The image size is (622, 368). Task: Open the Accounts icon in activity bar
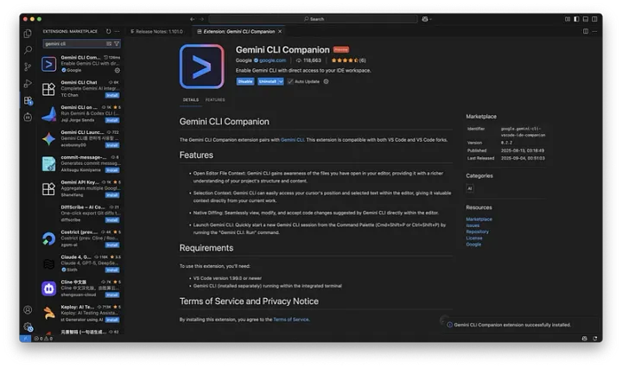pyautogui.click(x=28, y=310)
